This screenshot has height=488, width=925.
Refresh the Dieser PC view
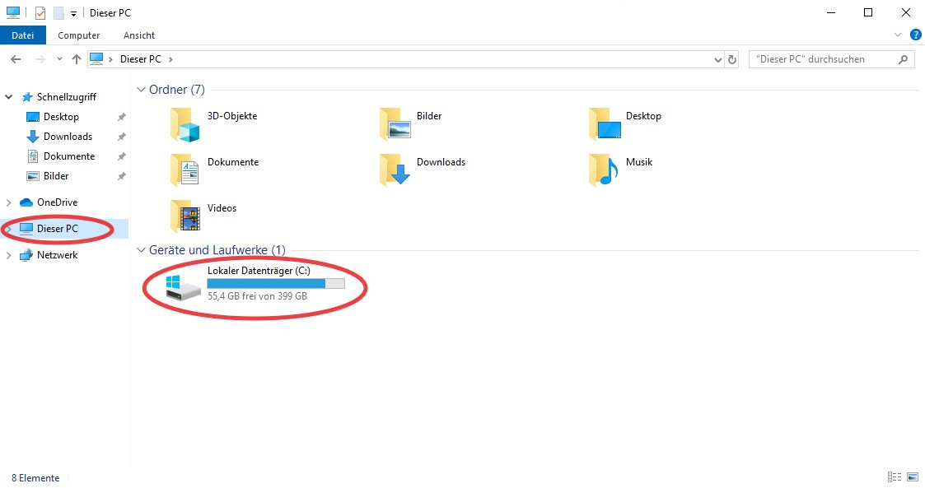tap(732, 59)
